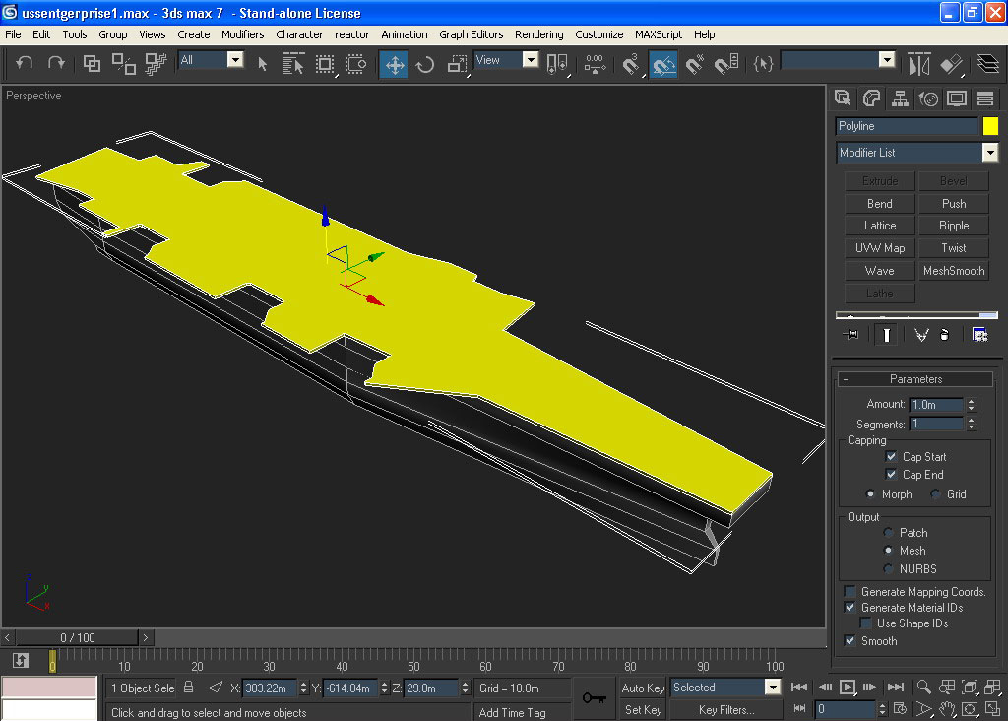Click the Pan hand viewport tool
Viewport: 1008px width, 721px height.
point(947,709)
